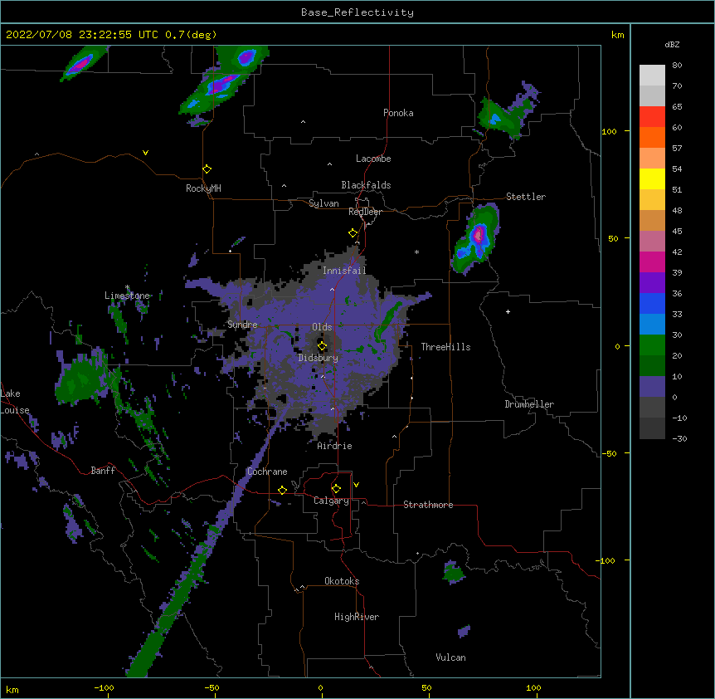
Task: Click the white plus marker northwest of Drumheller
Action: point(508,311)
